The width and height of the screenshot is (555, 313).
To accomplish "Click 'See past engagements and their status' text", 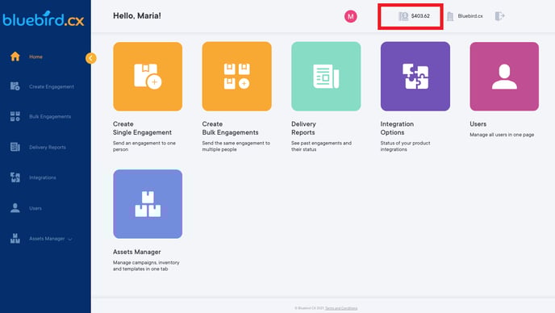I will (321, 146).
